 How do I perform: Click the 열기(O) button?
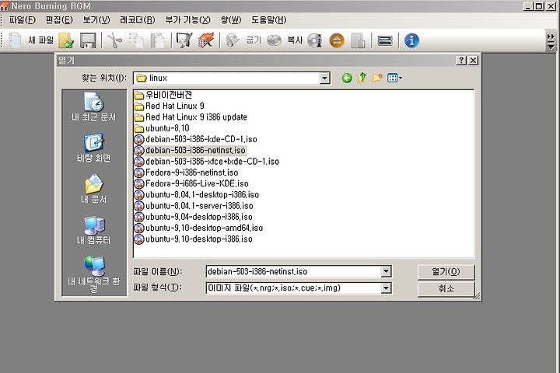[x=446, y=272]
